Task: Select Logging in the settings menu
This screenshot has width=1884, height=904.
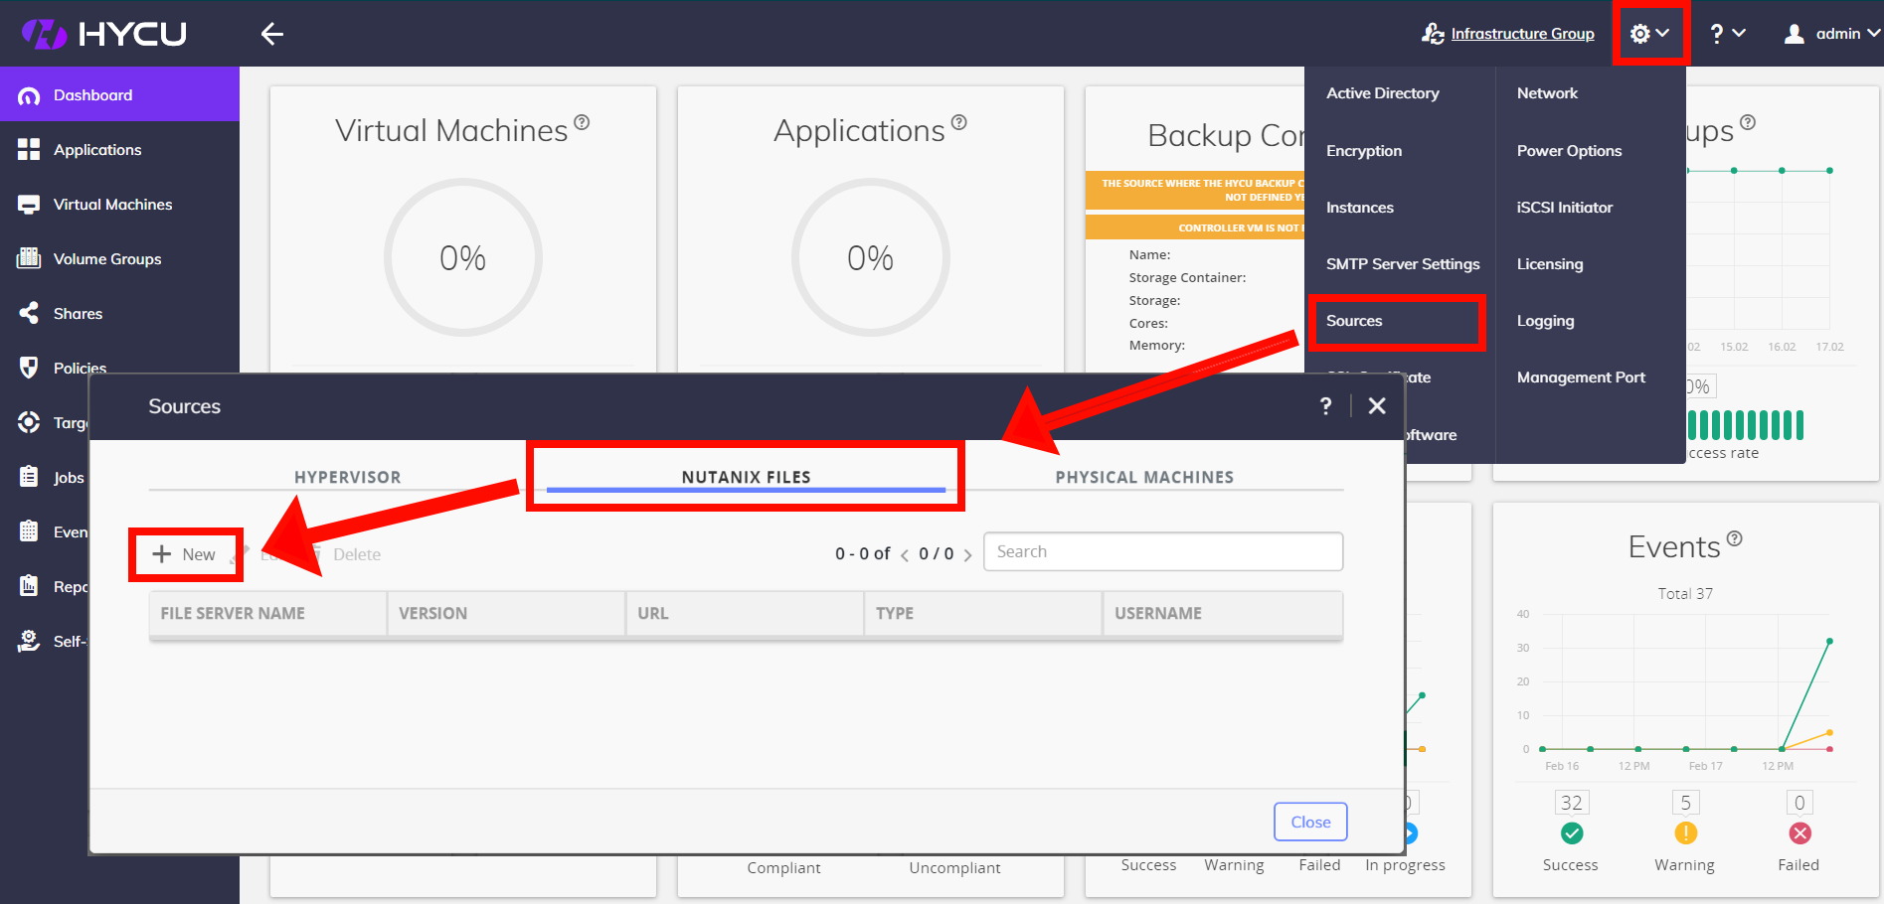Action: coord(1545,321)
